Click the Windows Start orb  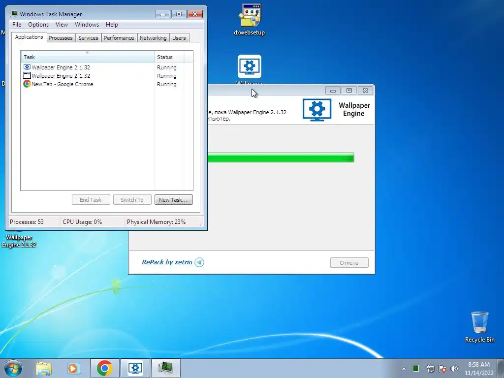tap(13, 368)
